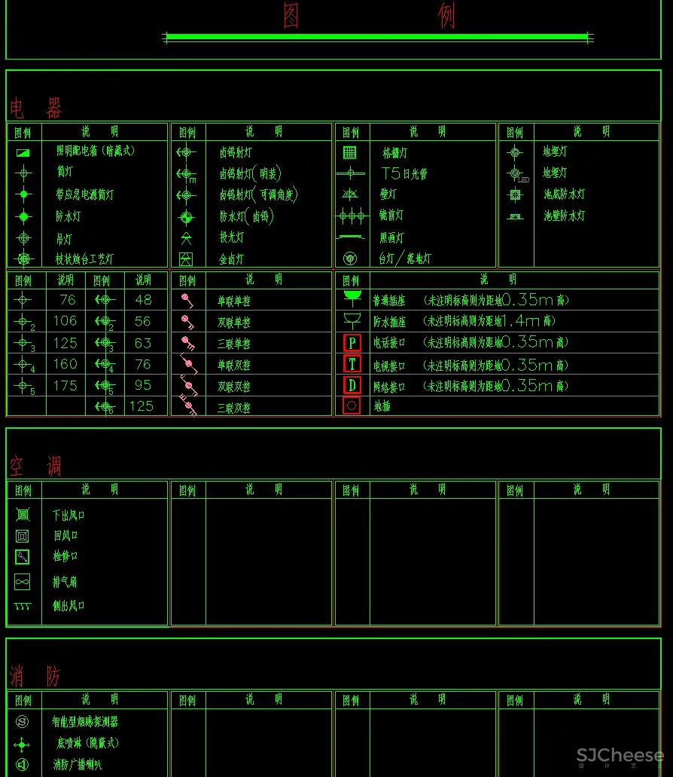Click the grille light (格栅灯) grid symbol
The image size is (673, 777).
(x=350, y=152)
